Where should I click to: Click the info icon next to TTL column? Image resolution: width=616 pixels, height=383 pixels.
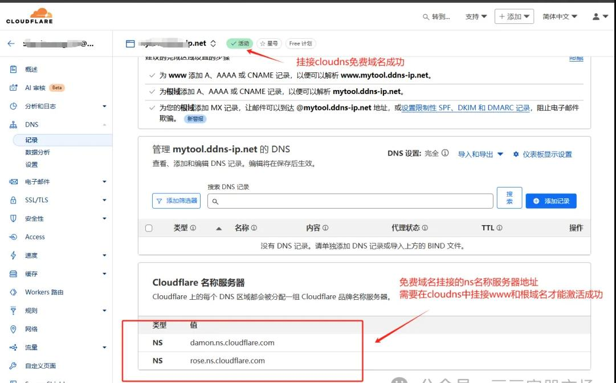point(499,228)
